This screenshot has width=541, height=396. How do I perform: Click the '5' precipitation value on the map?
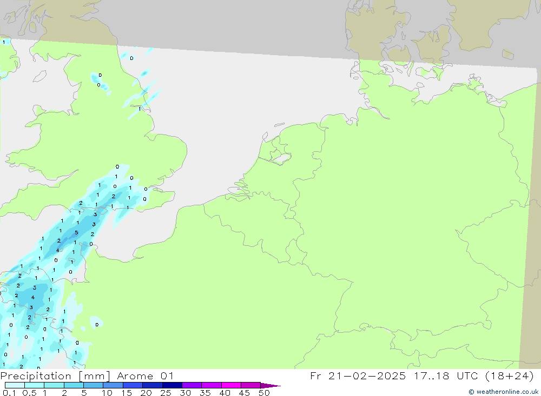(x=76, y=233)
